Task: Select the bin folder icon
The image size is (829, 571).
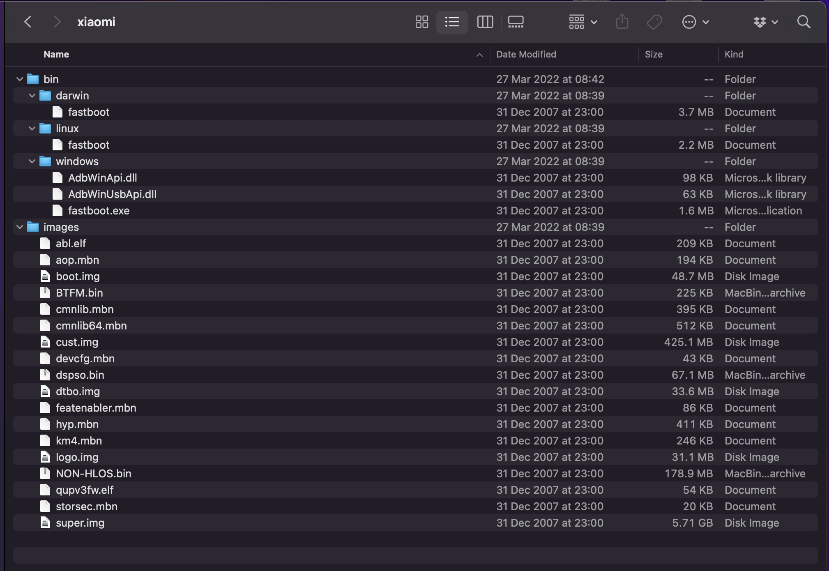Action: pos(33,79)
